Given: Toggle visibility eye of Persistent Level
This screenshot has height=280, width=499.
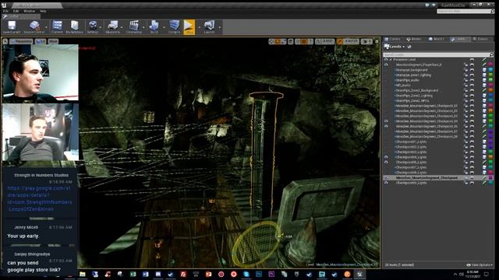Looking at the screenshot, I should point(386,60).
